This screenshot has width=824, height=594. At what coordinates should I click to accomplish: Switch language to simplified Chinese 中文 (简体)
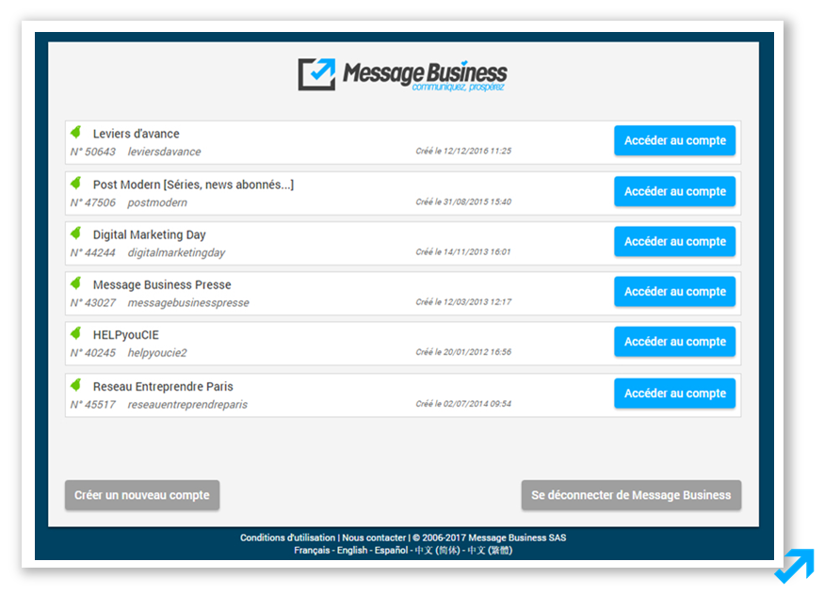click(x=437, y=550)
